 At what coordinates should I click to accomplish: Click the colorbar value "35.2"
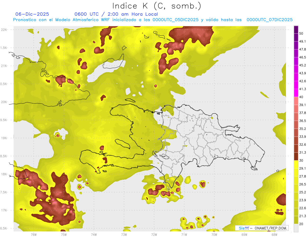pos(303,129)
